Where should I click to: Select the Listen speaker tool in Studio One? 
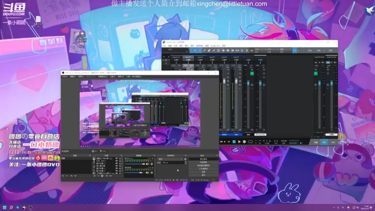click(228, 51)
